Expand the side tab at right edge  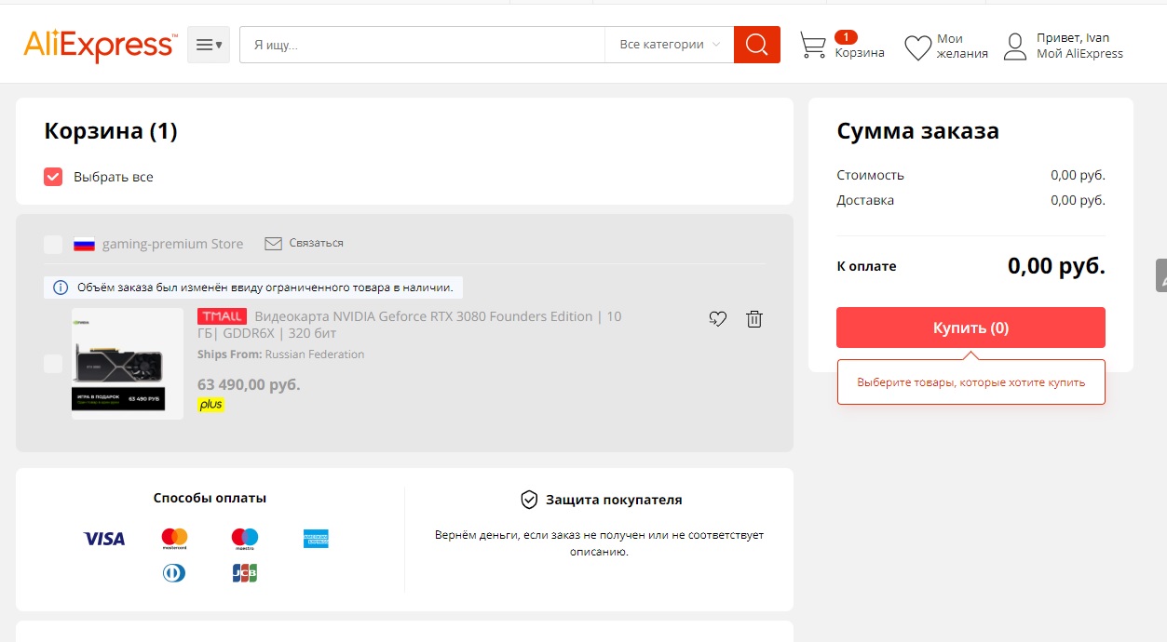coord(1161,275)
